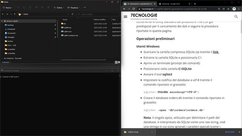Image resolution: width=242 pixels, height=136 pixels.
Task: Open recent locations chevron in Explorer
Action: (x=11, y=14)
